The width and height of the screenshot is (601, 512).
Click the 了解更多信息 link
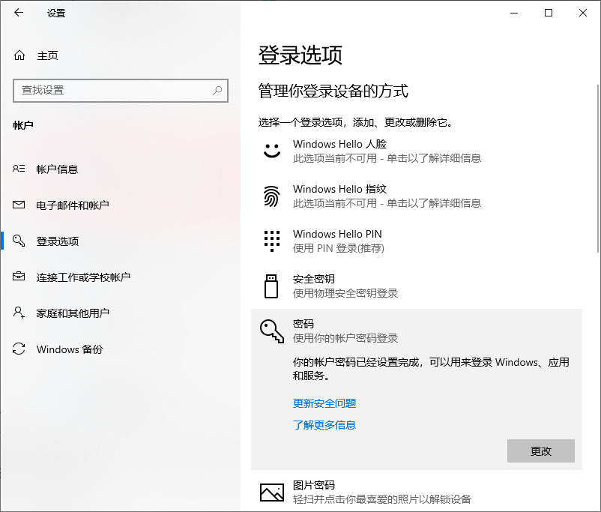click(x=324, y=425)
